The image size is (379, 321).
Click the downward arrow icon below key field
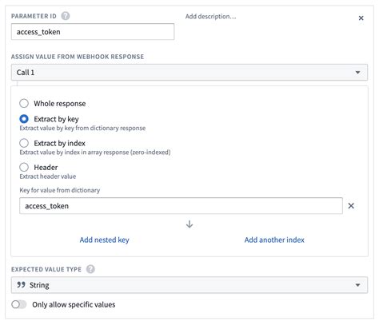coord(189,224)
